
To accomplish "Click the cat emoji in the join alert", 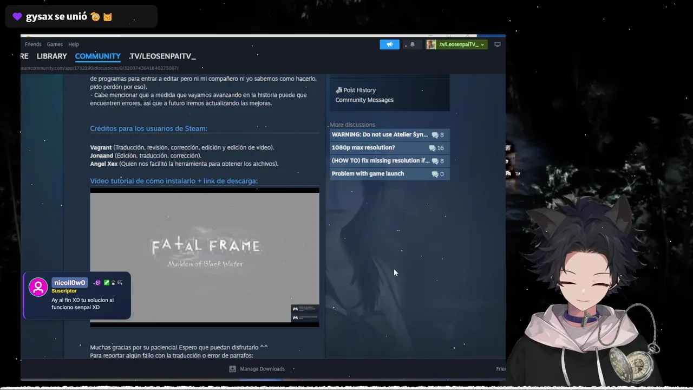I will (108, 17).
